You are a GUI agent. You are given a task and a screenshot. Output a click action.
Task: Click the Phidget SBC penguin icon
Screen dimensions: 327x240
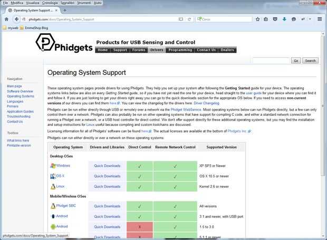(x=53, y=206)
